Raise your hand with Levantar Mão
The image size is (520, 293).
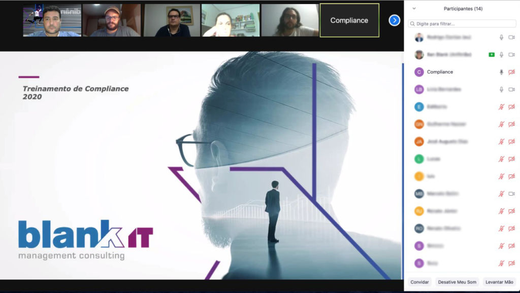(499, 282)
